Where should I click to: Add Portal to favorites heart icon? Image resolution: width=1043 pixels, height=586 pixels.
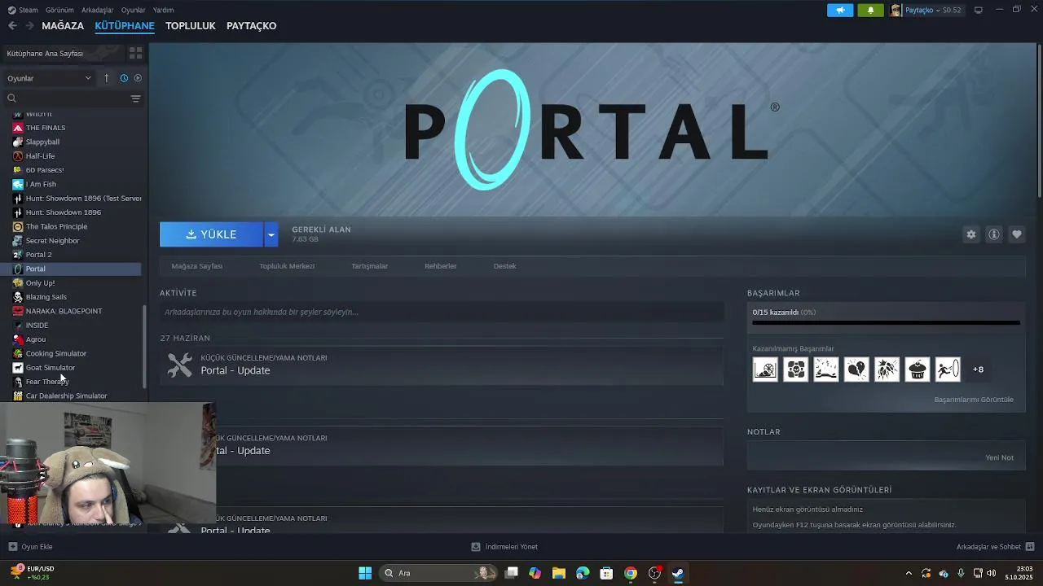[1017, 234]
